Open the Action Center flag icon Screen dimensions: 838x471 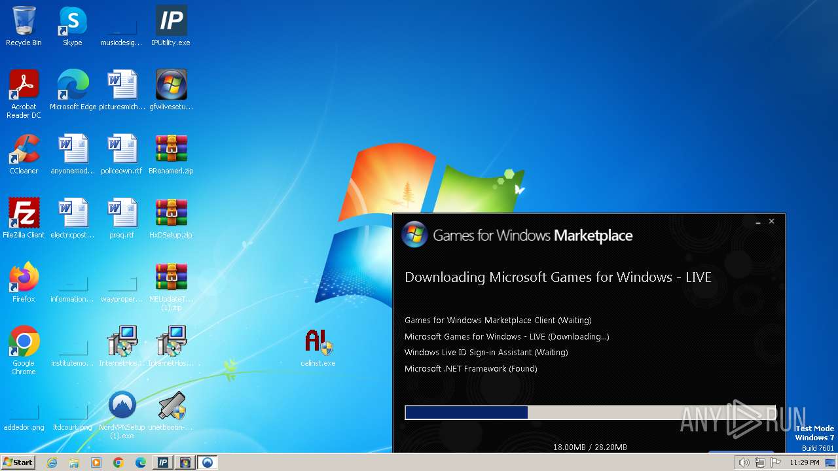[776, 462]
